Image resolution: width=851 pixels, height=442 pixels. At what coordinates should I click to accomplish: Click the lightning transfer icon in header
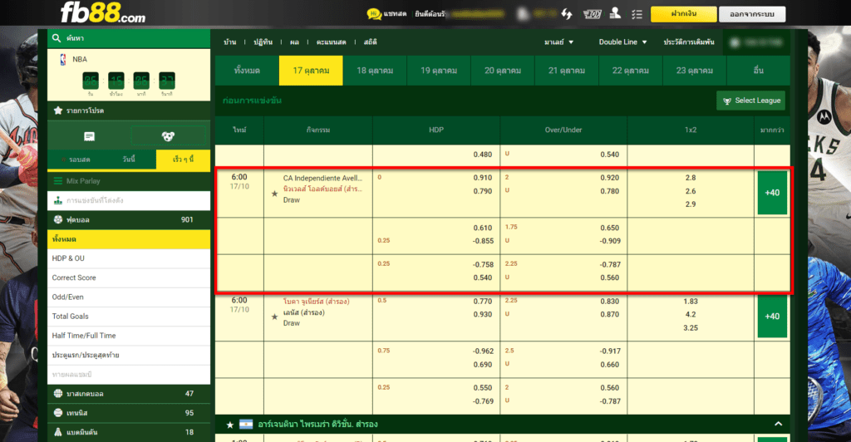pyautogui.click(x=567, y=14)
